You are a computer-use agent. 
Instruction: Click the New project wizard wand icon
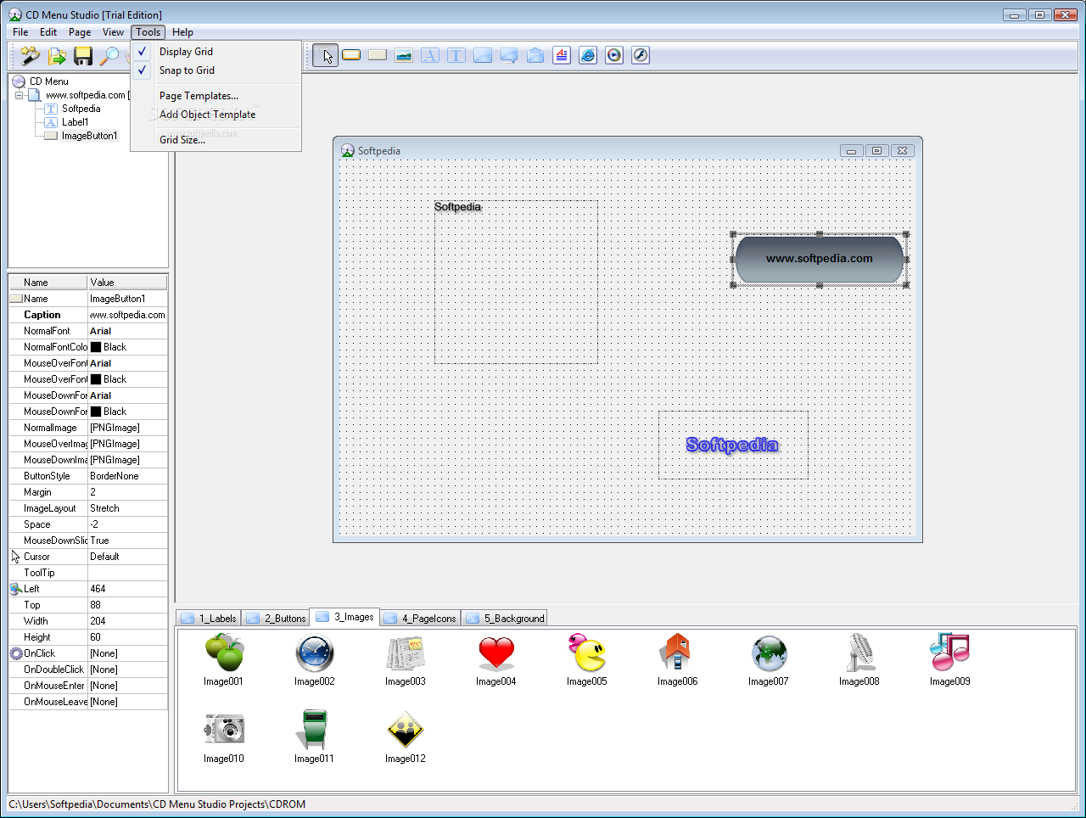(31, 56)
